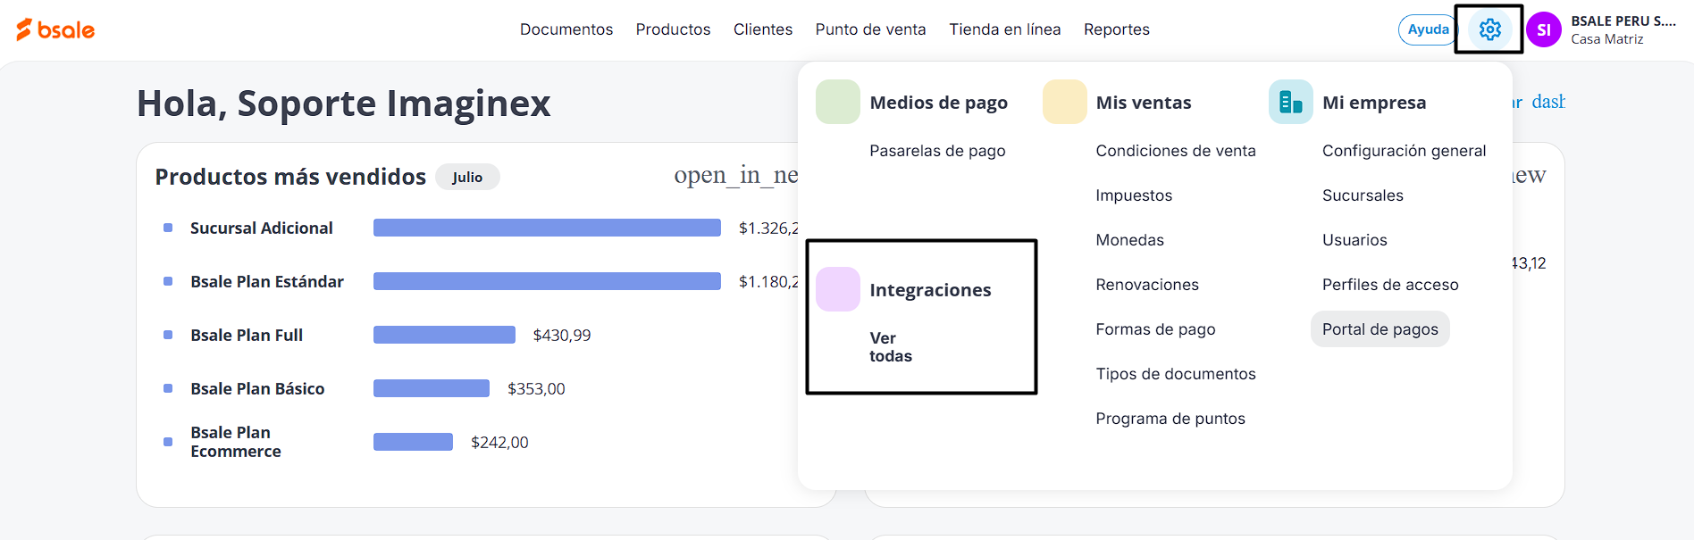Open the Punto de venta menu
This screenshot has height=540, width=1694.
pos(870,29)
